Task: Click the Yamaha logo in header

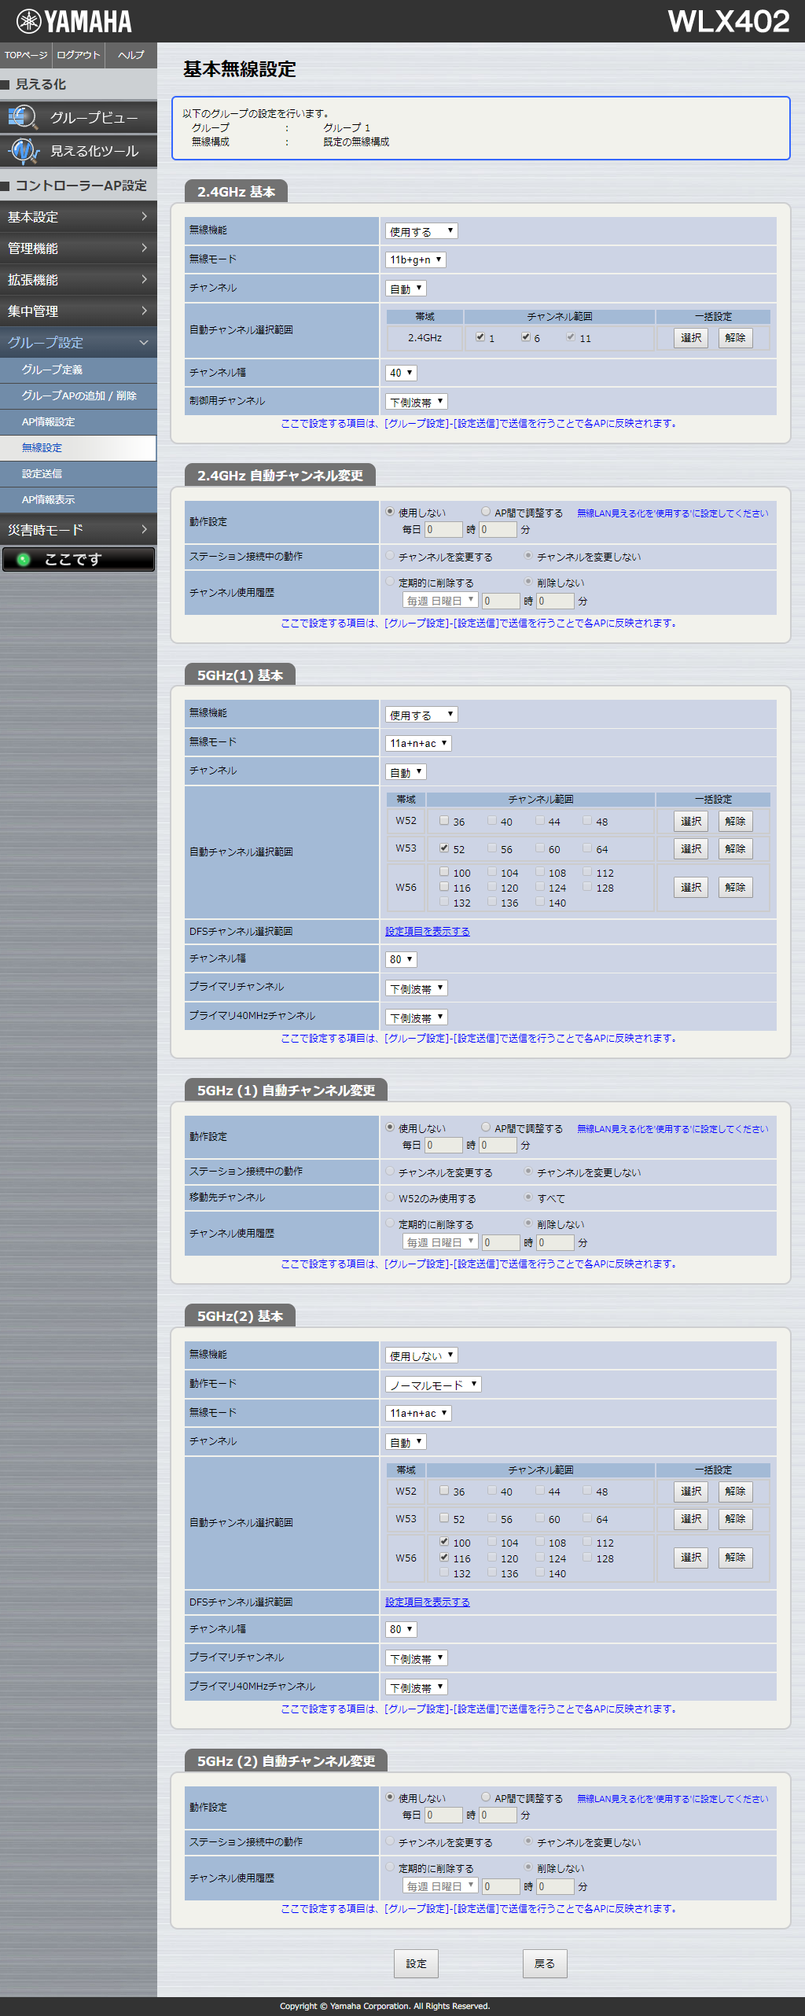Action: tap(74, 21)
